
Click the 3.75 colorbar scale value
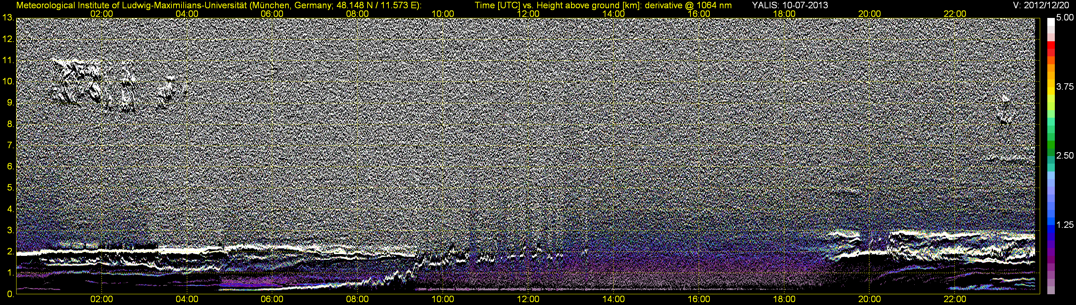[1065, 86]
